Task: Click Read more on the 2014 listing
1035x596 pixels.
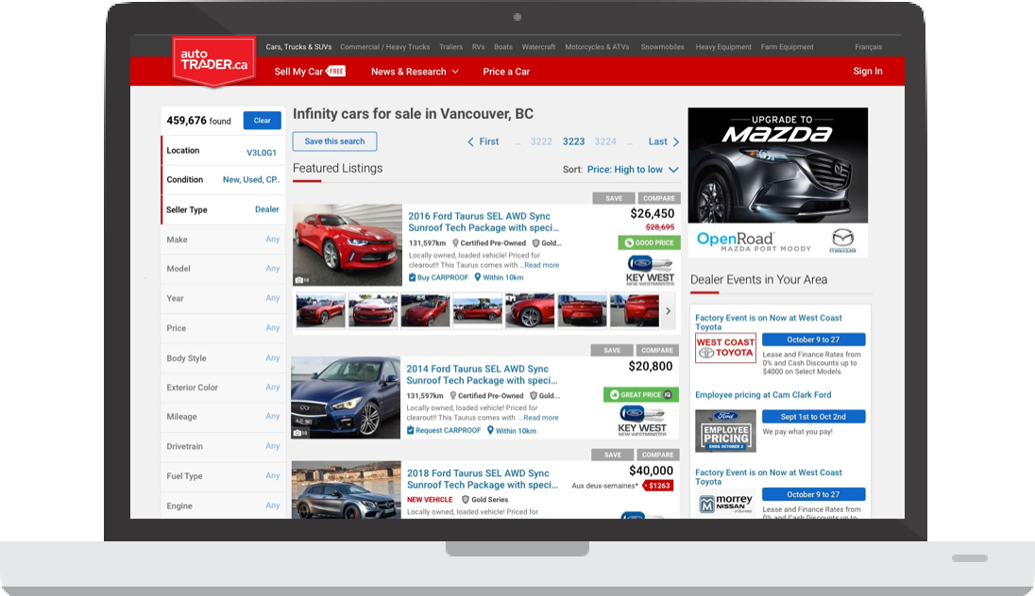Action: 540,418
